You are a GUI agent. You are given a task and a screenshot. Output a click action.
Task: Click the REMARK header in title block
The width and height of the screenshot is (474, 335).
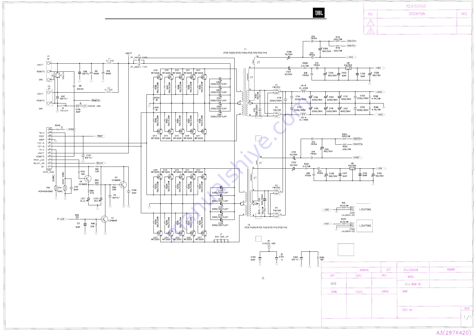(451, 269)
